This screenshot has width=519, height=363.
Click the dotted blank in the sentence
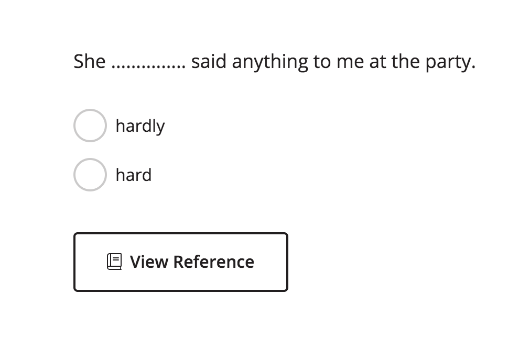click(x=148, y=67)
